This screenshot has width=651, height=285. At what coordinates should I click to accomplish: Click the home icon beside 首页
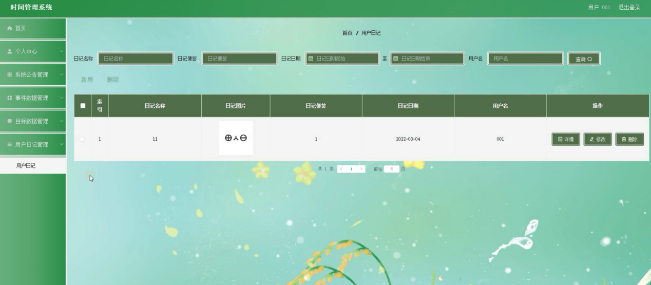(x=9, y=28)
